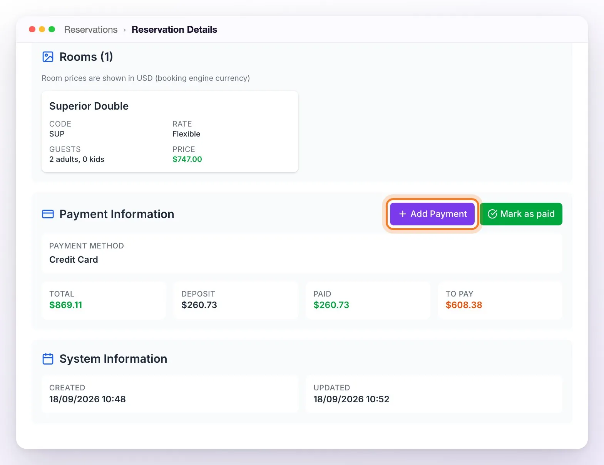Click the updated timestamp 18/09/2026 10:52
604x465 pixels.
[351, 399]
